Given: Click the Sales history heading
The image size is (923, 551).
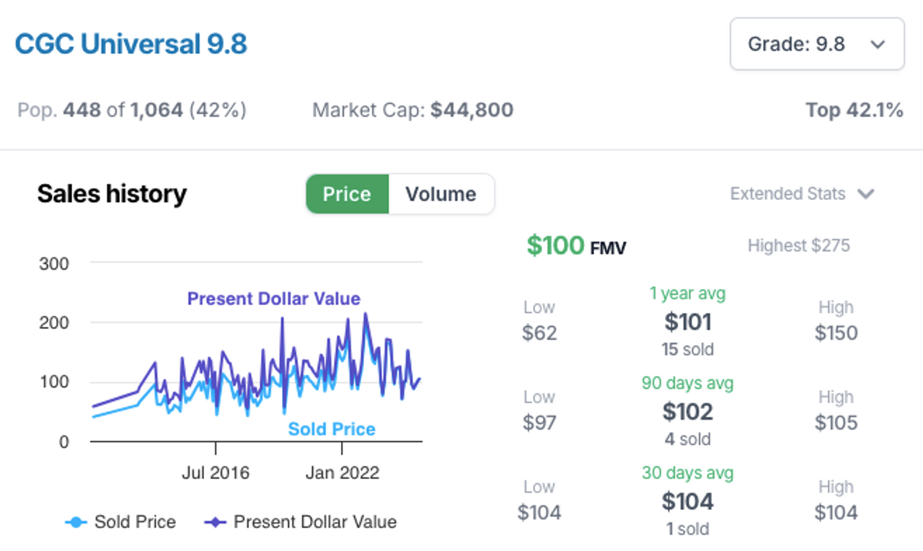Looking at the screenshot, I should [112, 194].
